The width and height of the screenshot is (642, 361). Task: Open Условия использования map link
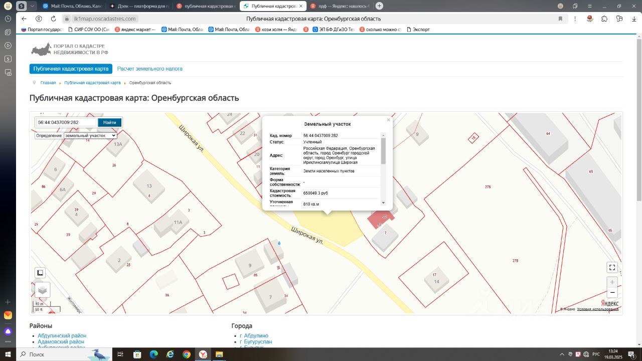597,309
